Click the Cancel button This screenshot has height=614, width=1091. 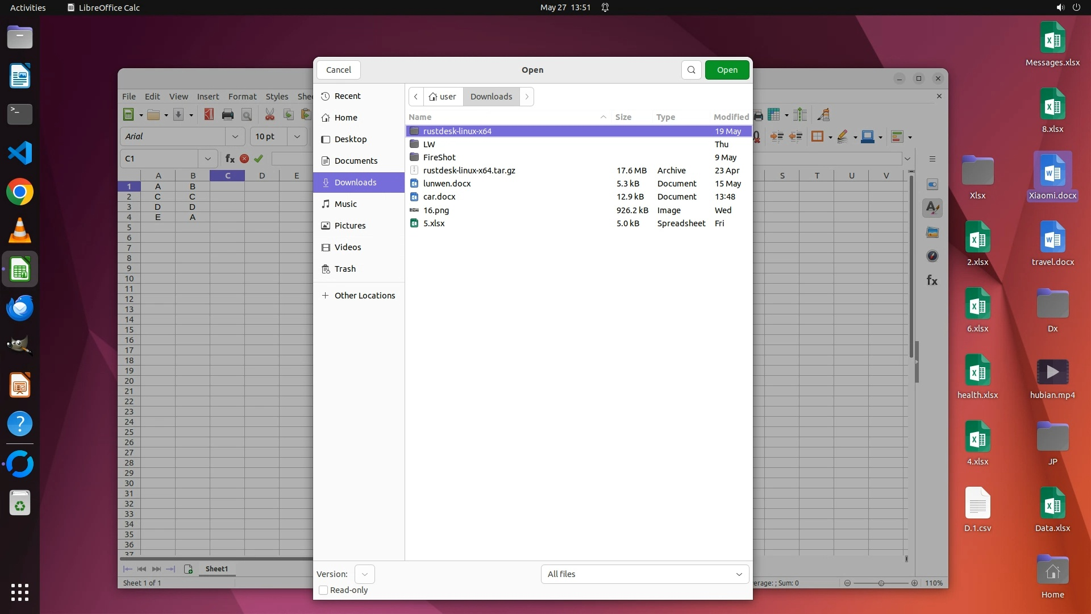[339, 70]
